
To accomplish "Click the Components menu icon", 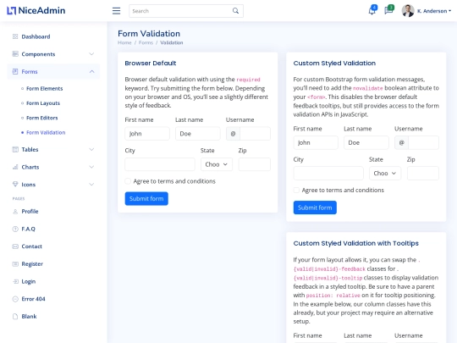I will click(15, 54).
